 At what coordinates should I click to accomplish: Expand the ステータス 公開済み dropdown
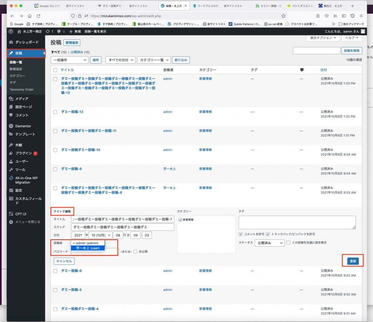click(x=269, y=243)
